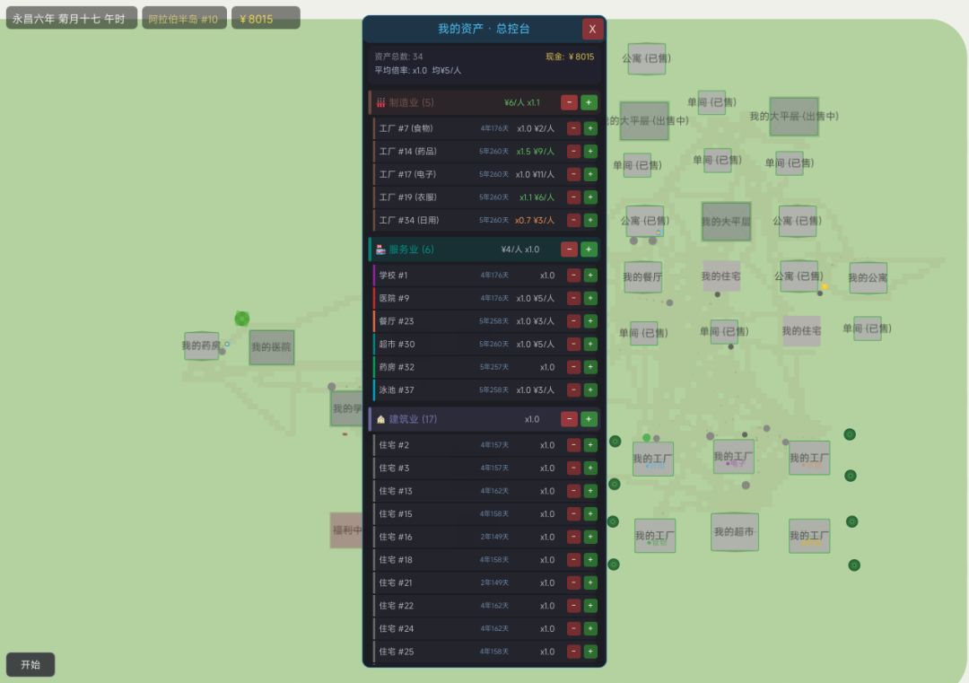Viewport: 969px width, 683px height.
Task: Increase multiplier for 餐厅 #23
Action: click(x=590, y=321)
